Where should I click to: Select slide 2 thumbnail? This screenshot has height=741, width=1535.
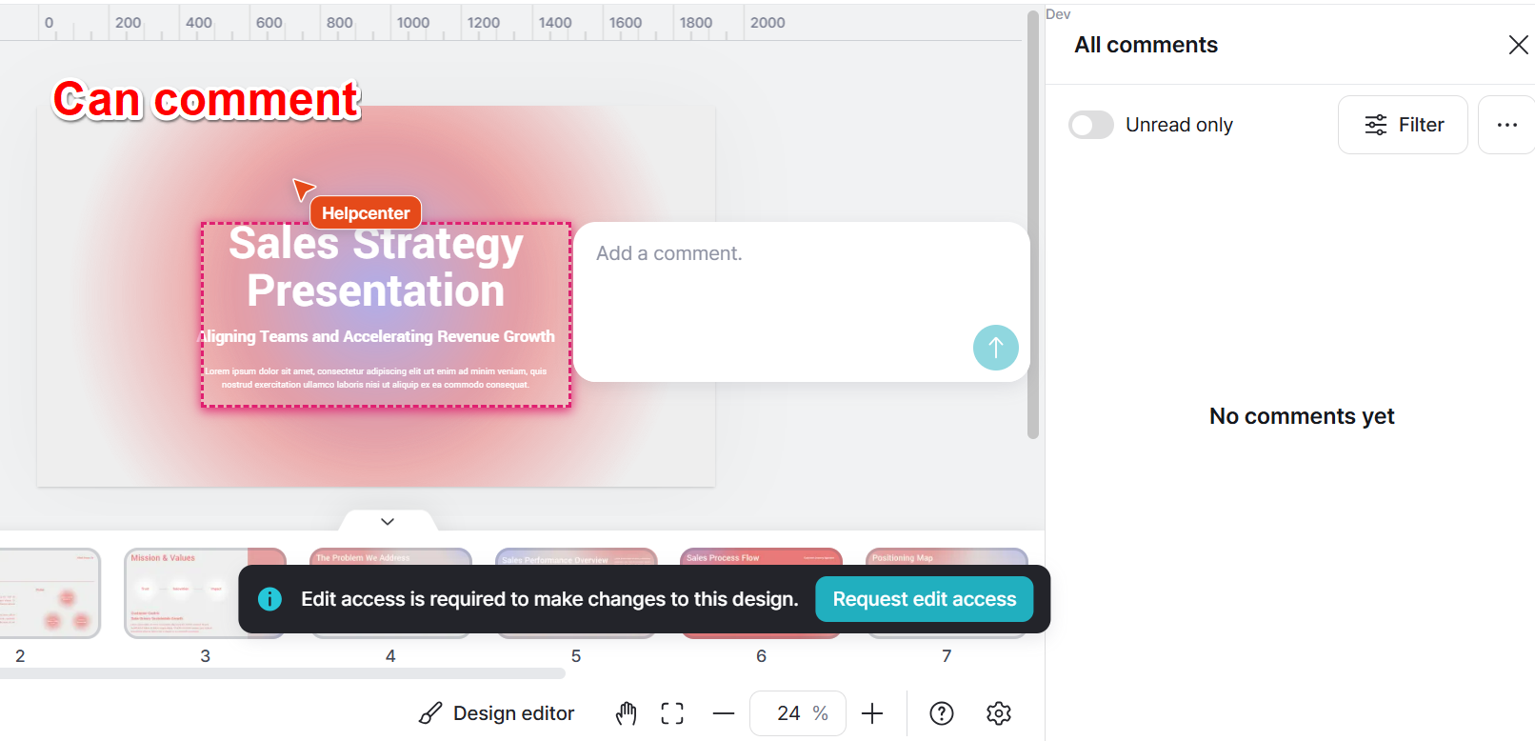click(50, 593)
